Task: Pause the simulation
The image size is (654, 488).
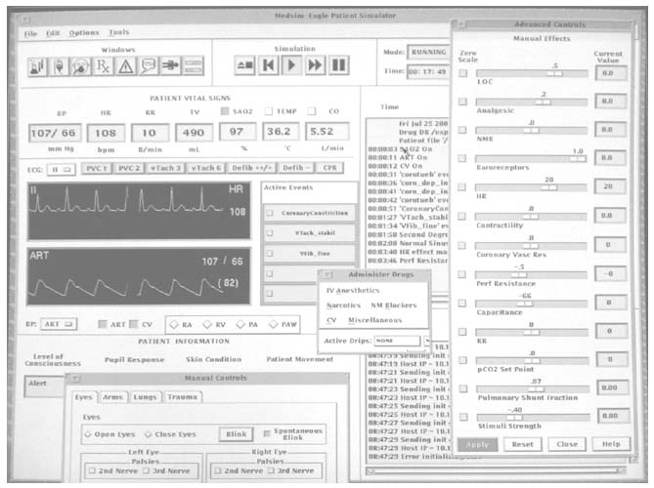Action: click(338, 65)
